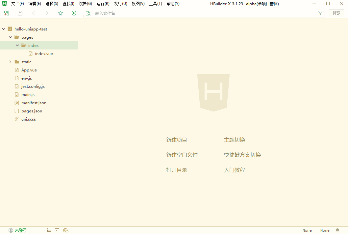Click the star bookmark icon

coord(61,13)
